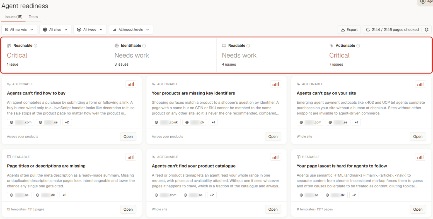Screen dimensions: 433x219
Task: Open the Tests tab
Action: tap(33, 17)
